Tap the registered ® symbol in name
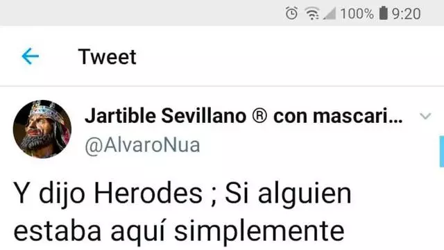This screenshot has width=444, height=250. 259,116
